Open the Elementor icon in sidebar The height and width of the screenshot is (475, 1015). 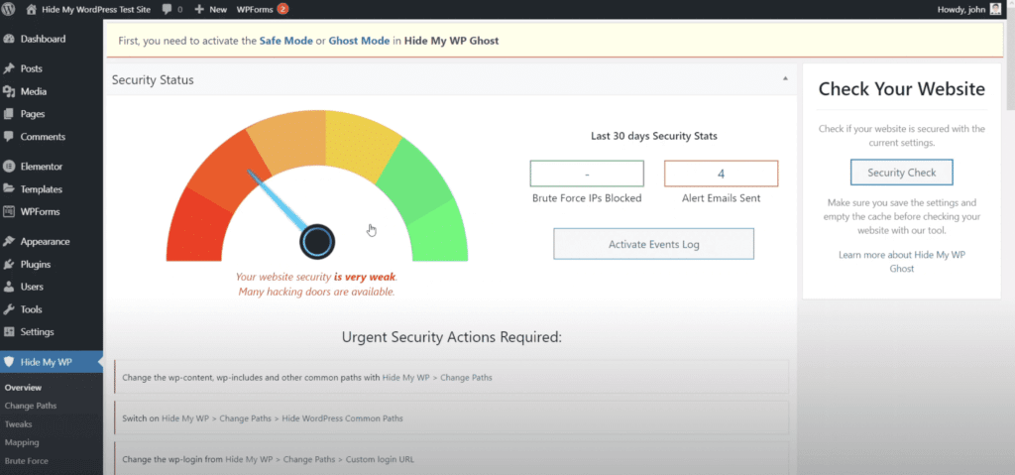click(10, 167)
